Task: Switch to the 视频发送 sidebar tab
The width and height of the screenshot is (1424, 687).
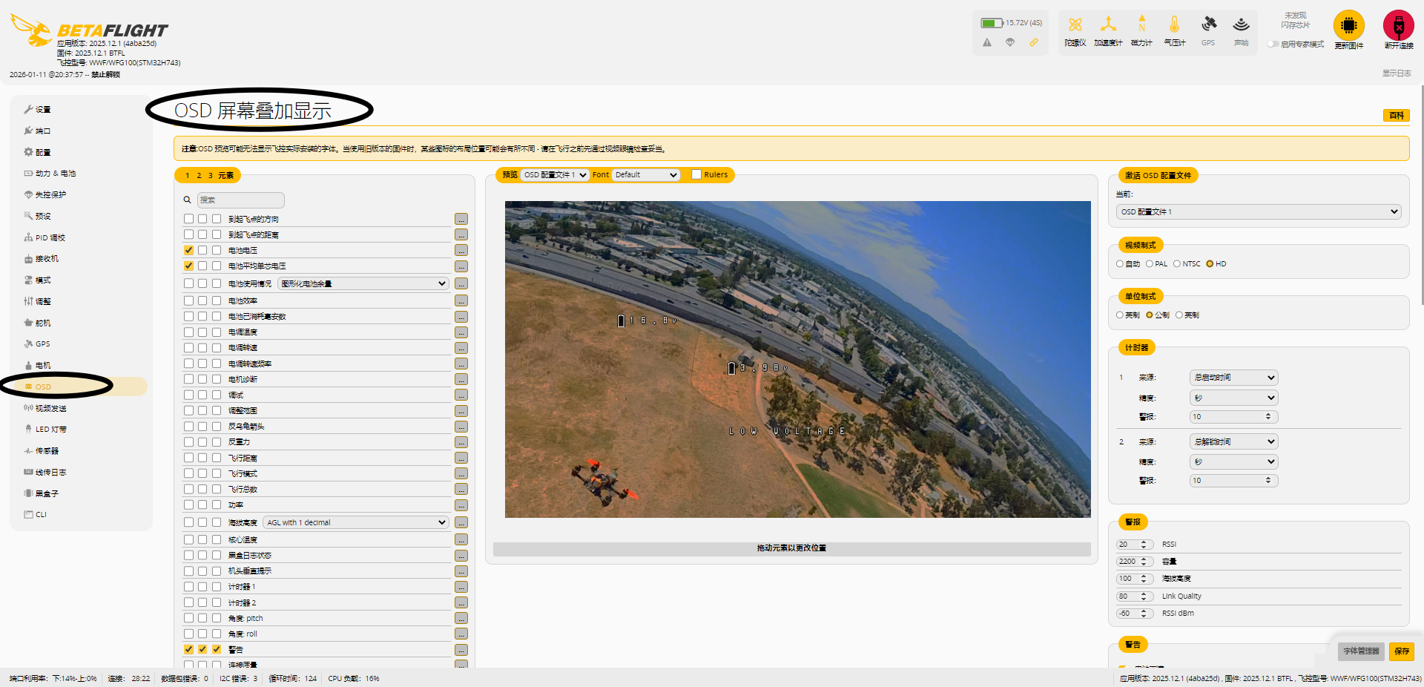Action: pos(50,409)
